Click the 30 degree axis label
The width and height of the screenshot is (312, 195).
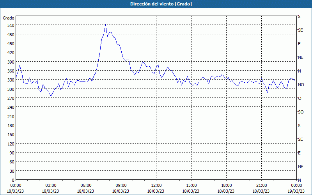pyautogui.click(x=12, y=171)
